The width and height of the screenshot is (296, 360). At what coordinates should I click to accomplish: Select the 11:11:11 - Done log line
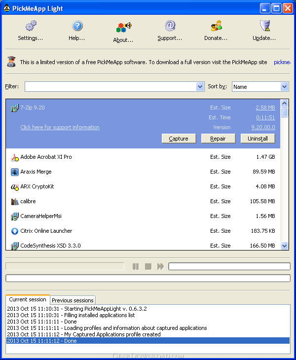148,322
